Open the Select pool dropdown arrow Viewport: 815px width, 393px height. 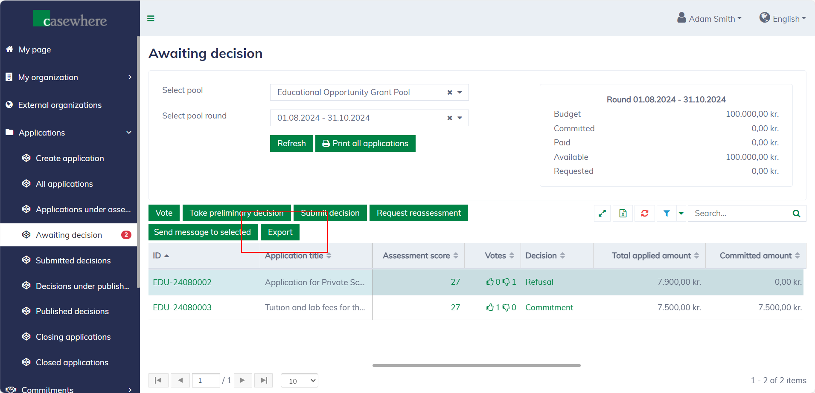tap(460, 92)
